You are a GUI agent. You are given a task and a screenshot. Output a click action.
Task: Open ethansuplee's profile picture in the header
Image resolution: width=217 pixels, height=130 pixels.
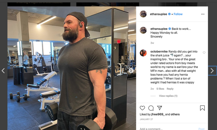pos(143,14)
